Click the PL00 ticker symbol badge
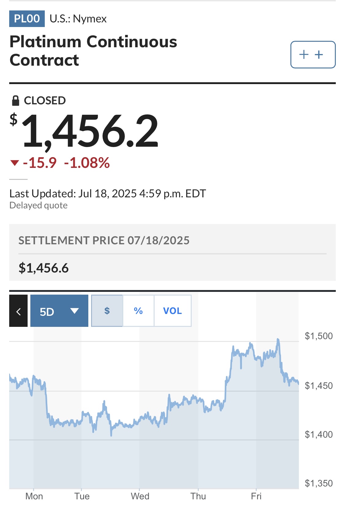 pos(27,19)
